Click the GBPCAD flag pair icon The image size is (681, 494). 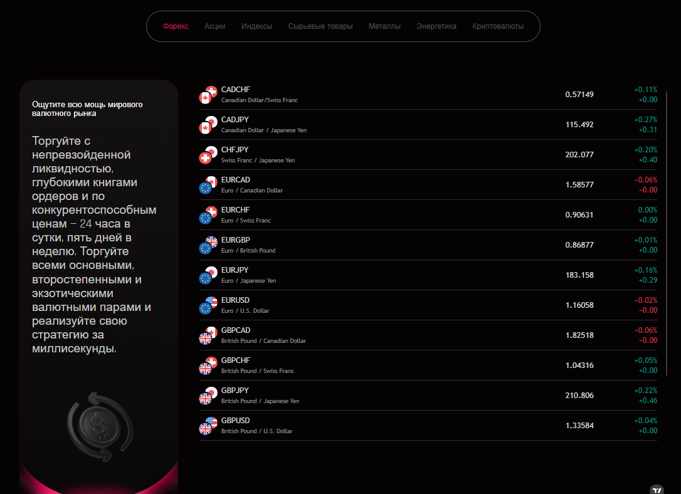pos(208,335)
